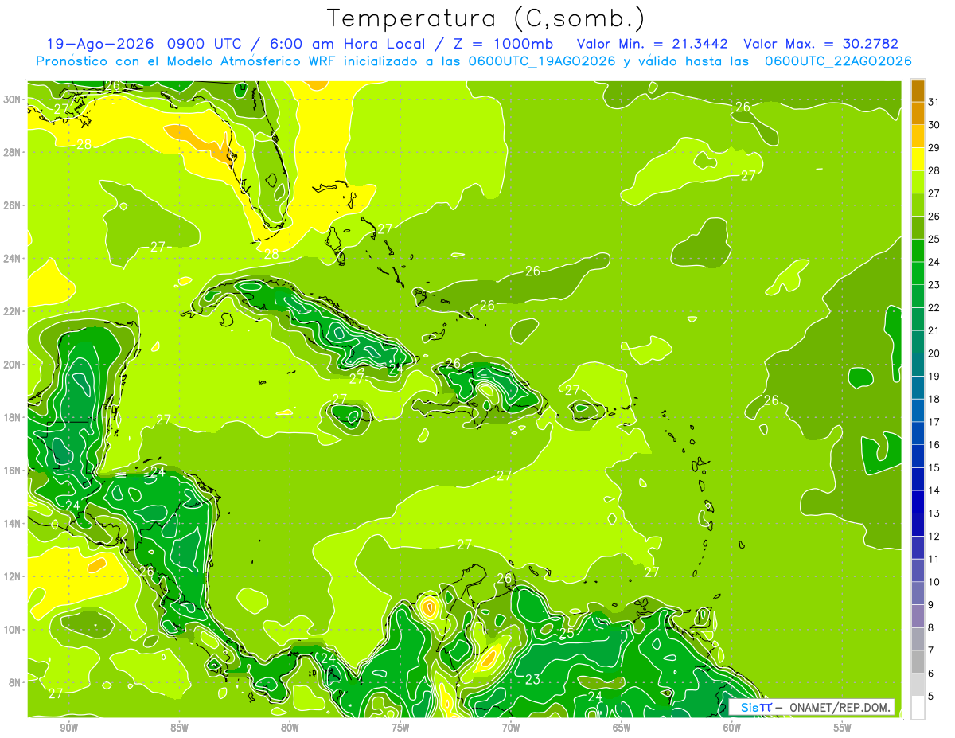The width and height of the screenshot is (955, 738).
Task: Click the 20N latitude axis label
Action: [14, 365]
